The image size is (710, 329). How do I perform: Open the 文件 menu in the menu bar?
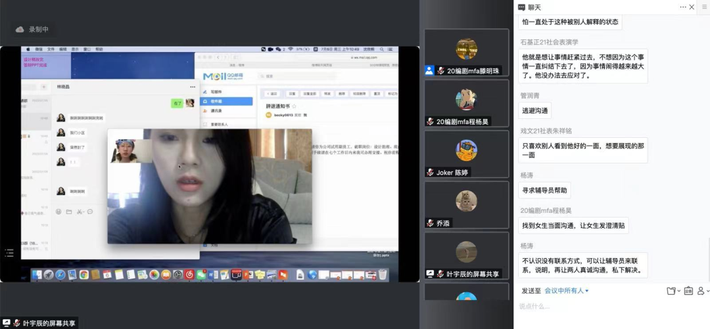coord(51,49)
